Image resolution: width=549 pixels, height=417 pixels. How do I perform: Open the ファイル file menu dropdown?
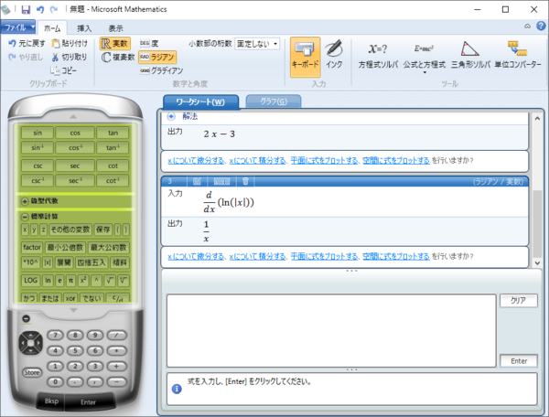point(18,27)
